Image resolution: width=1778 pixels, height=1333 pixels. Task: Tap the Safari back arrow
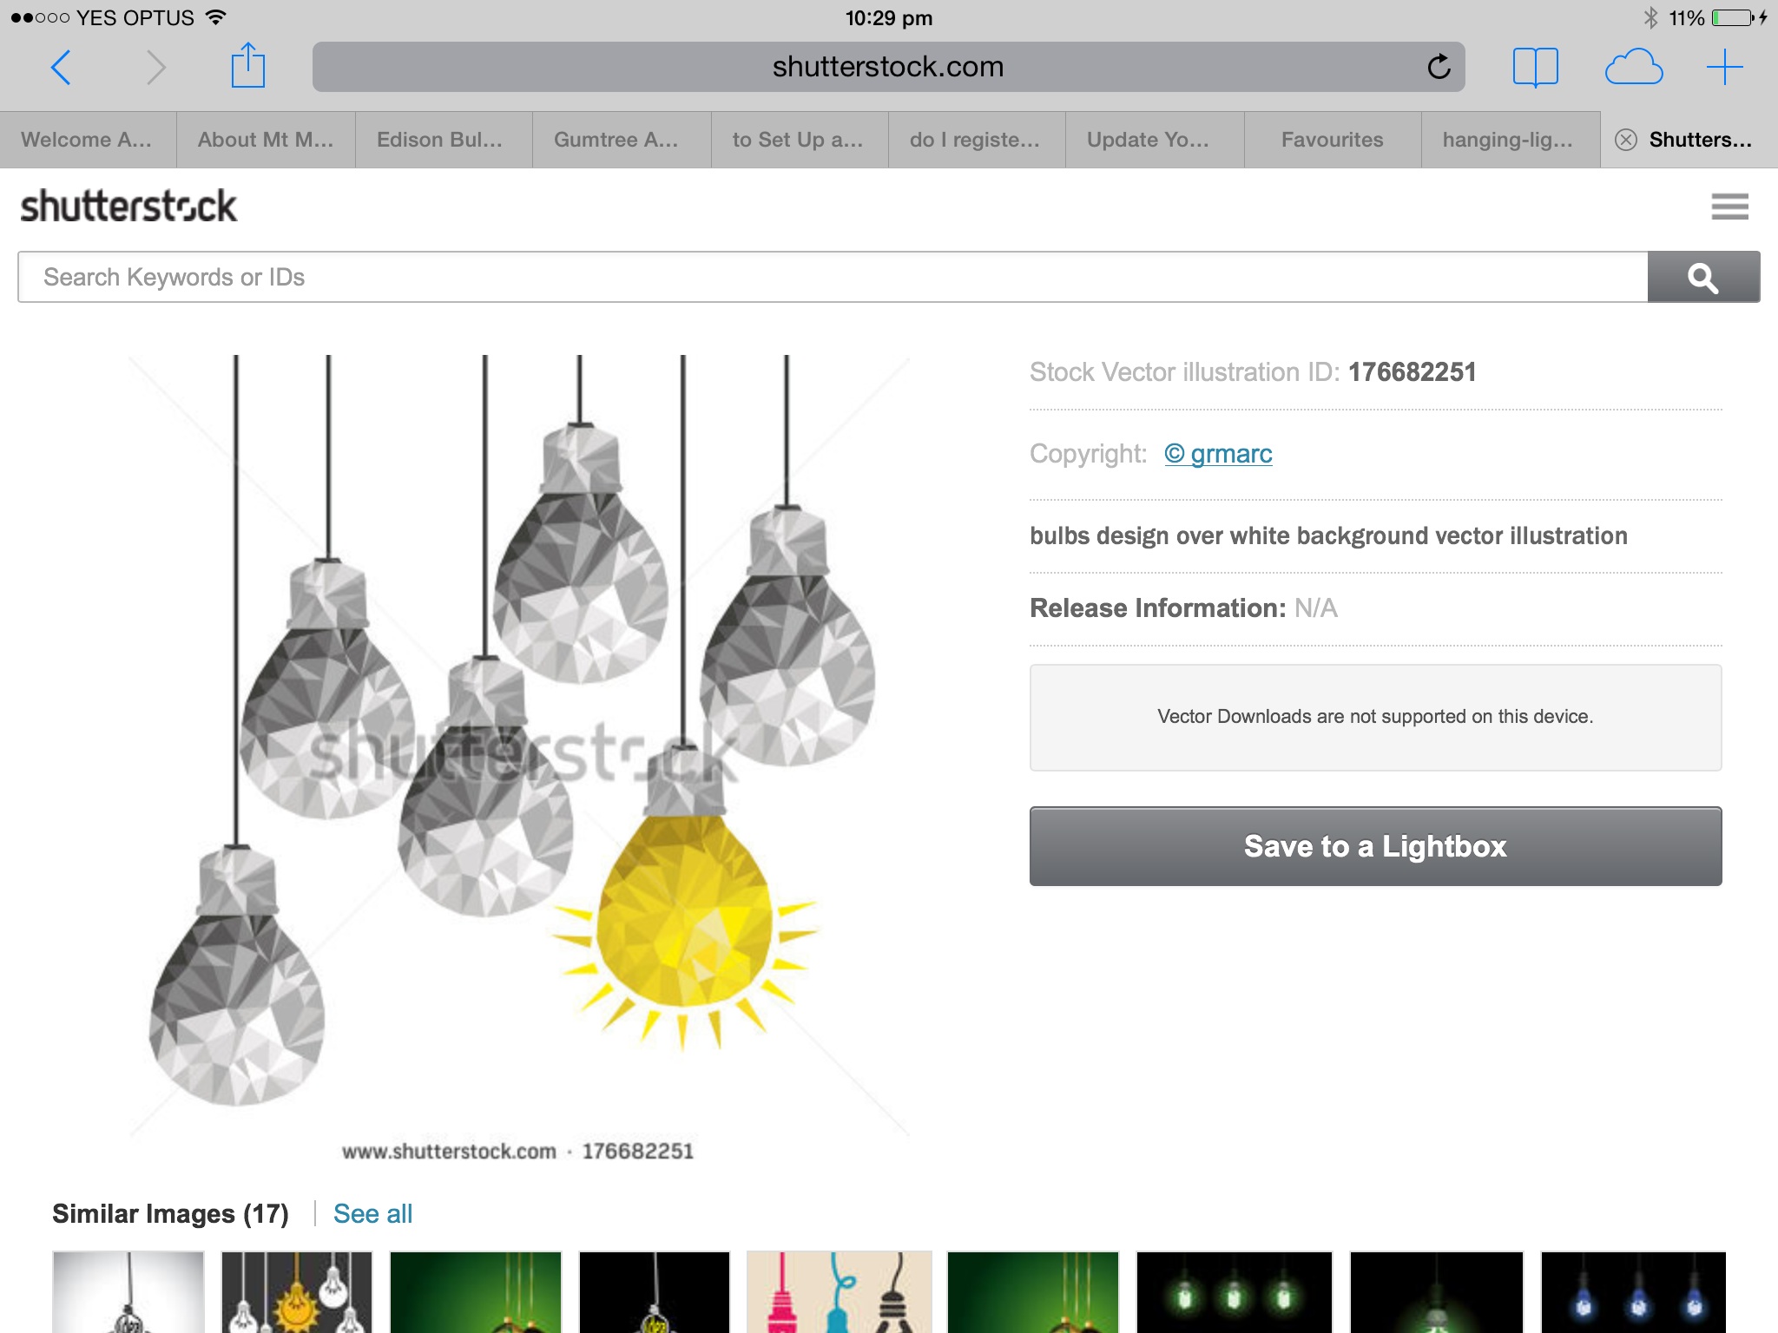click(61, 68)
